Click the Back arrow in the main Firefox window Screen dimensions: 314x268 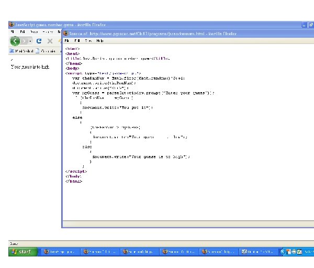(x=15, y=41)
